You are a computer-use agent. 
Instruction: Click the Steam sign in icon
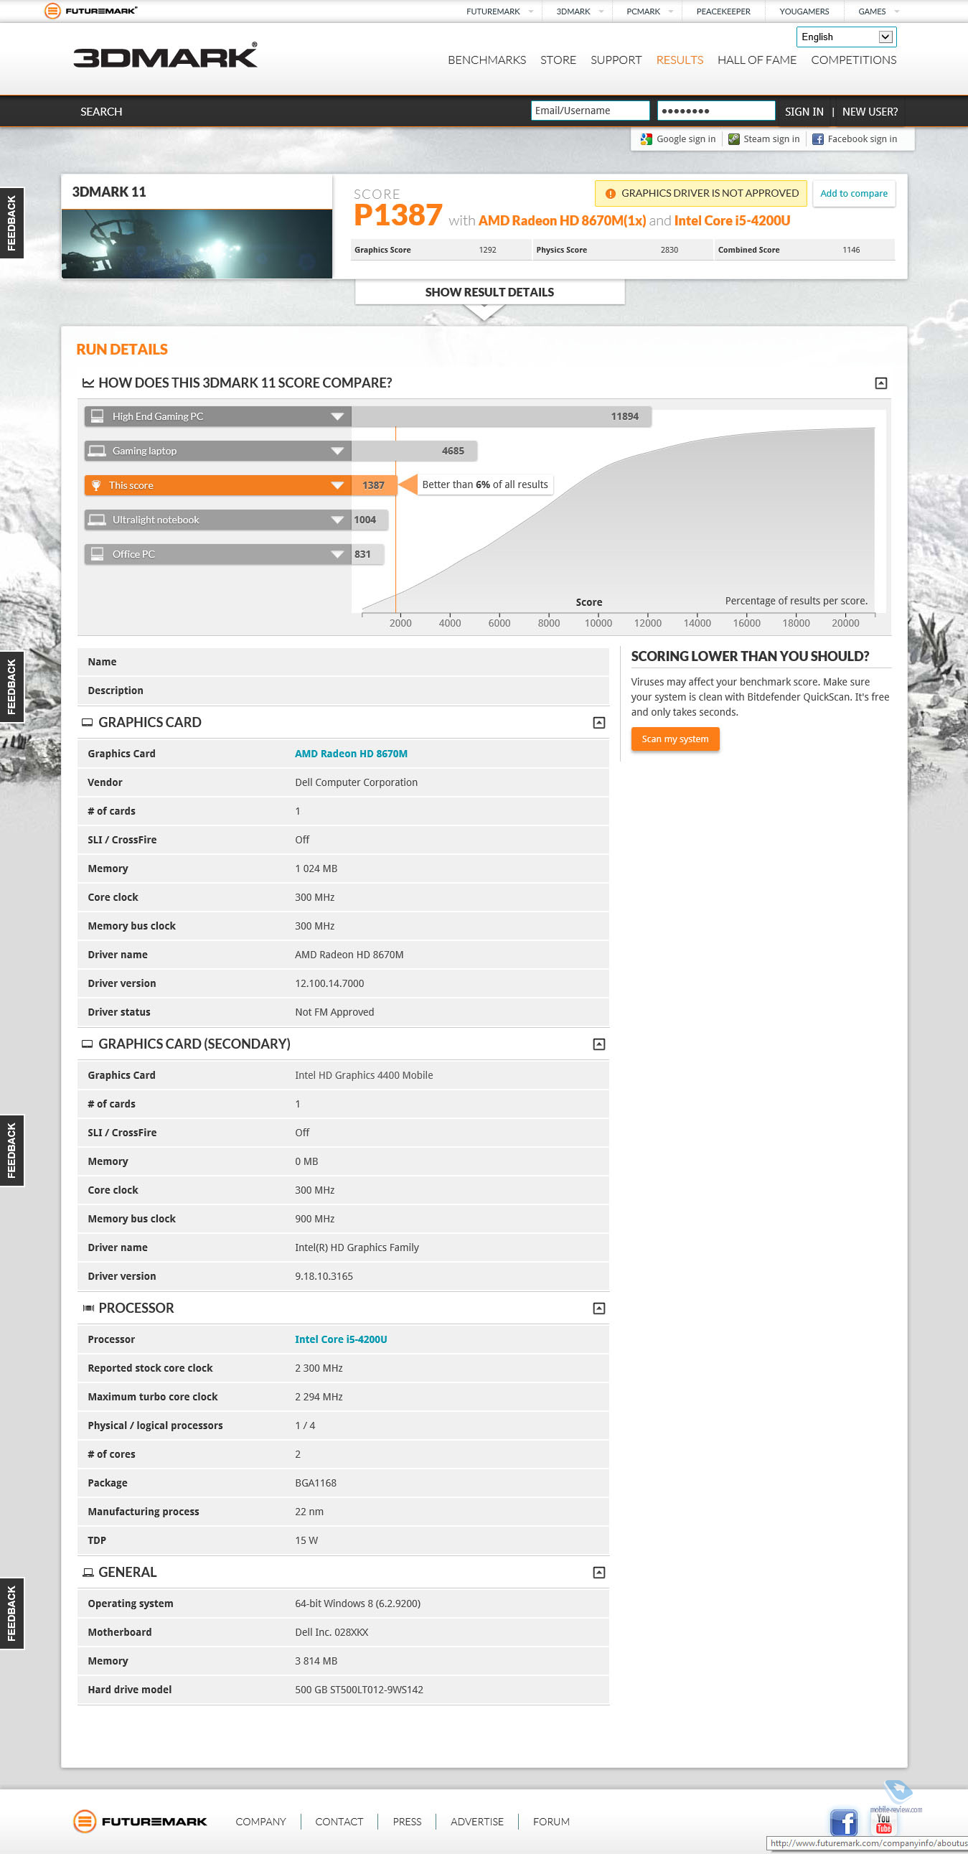[733, 139]
